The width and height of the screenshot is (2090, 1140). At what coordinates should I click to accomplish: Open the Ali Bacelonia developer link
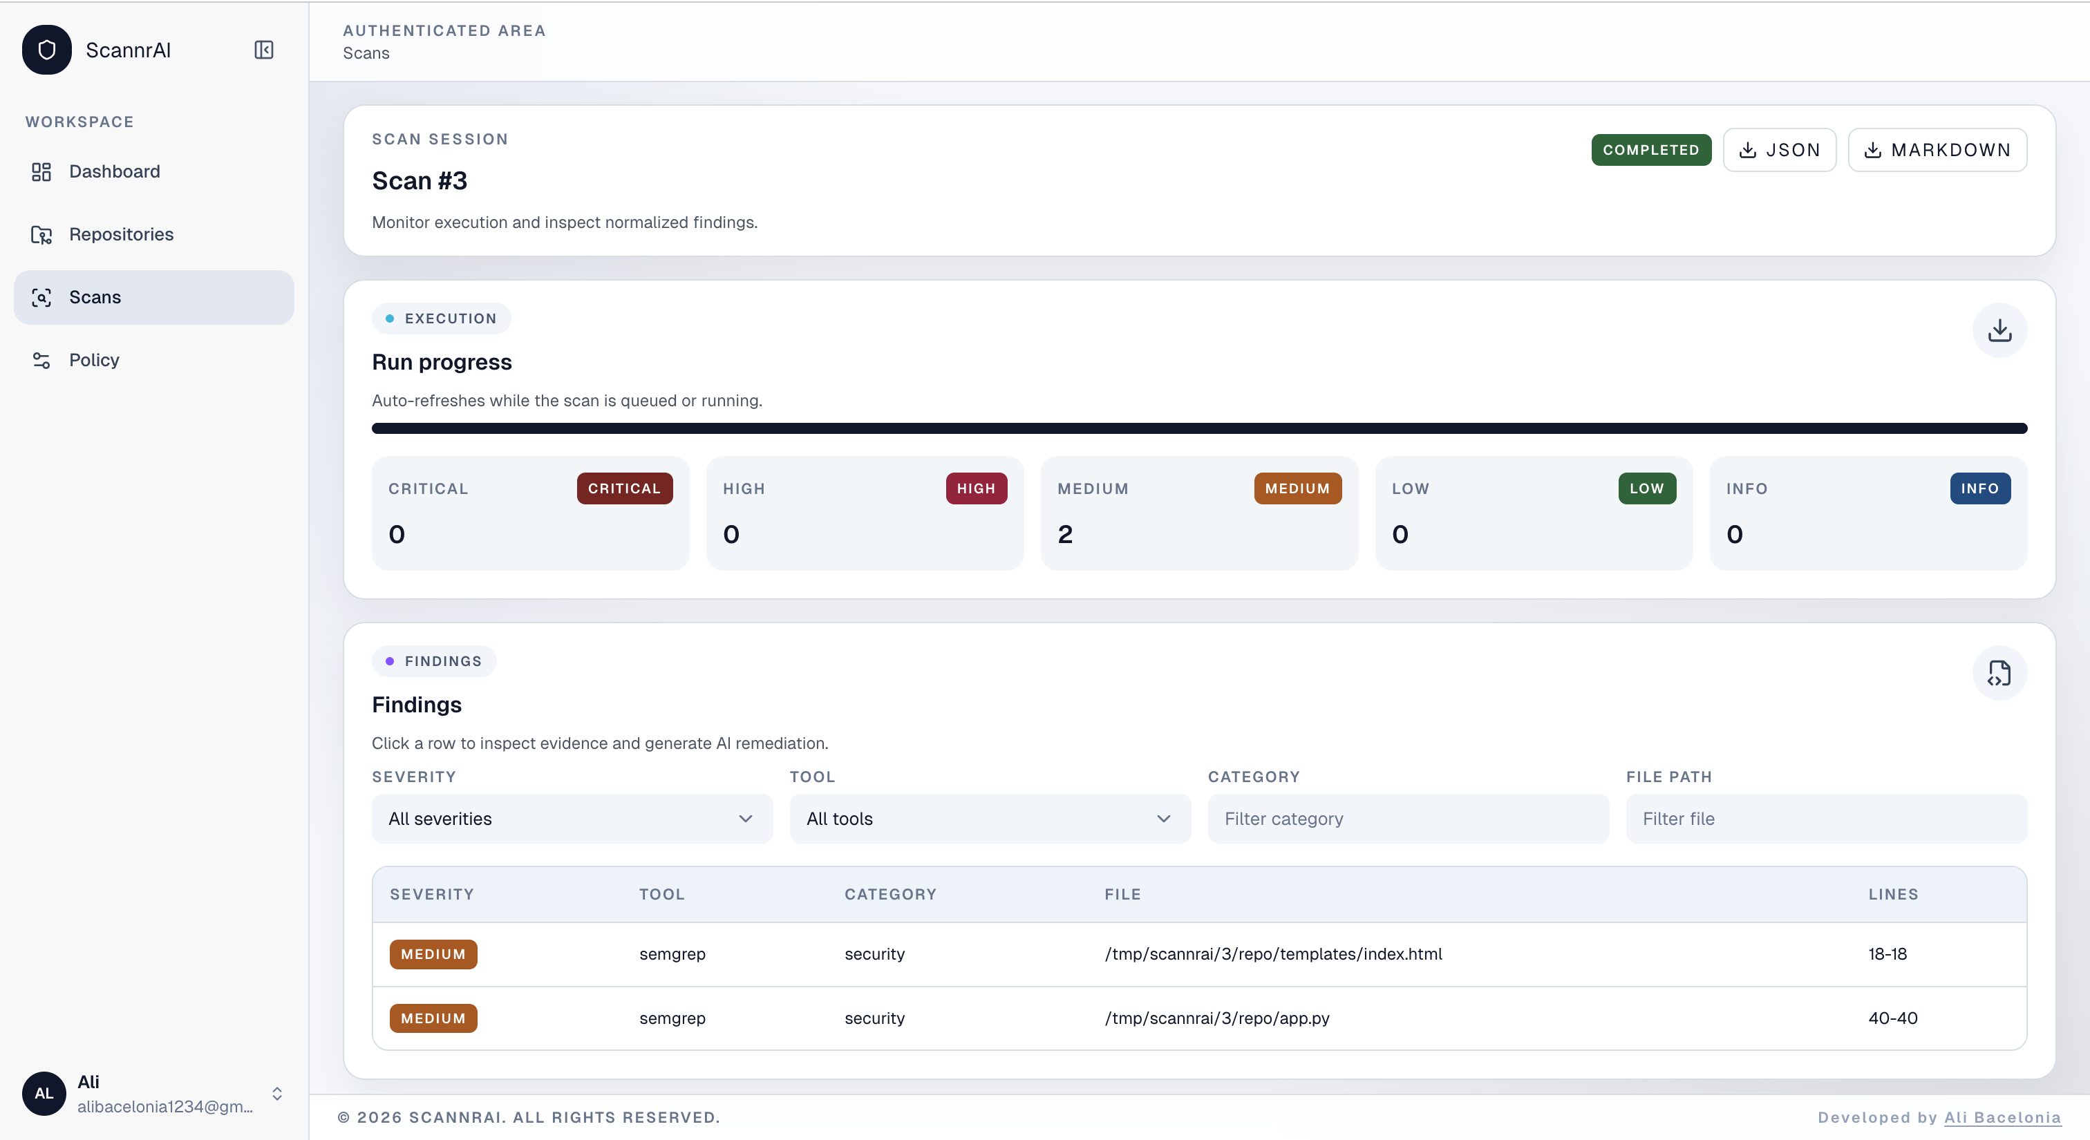click(x=2002, y=1117)
